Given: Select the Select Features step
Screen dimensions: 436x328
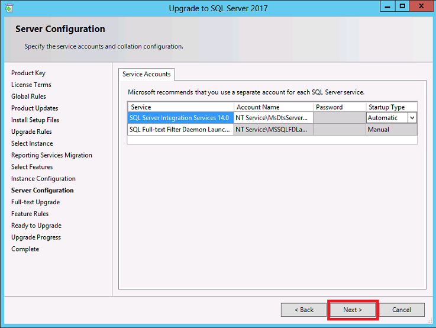Looking at the screenshot, I should click(x=32, y=166).
